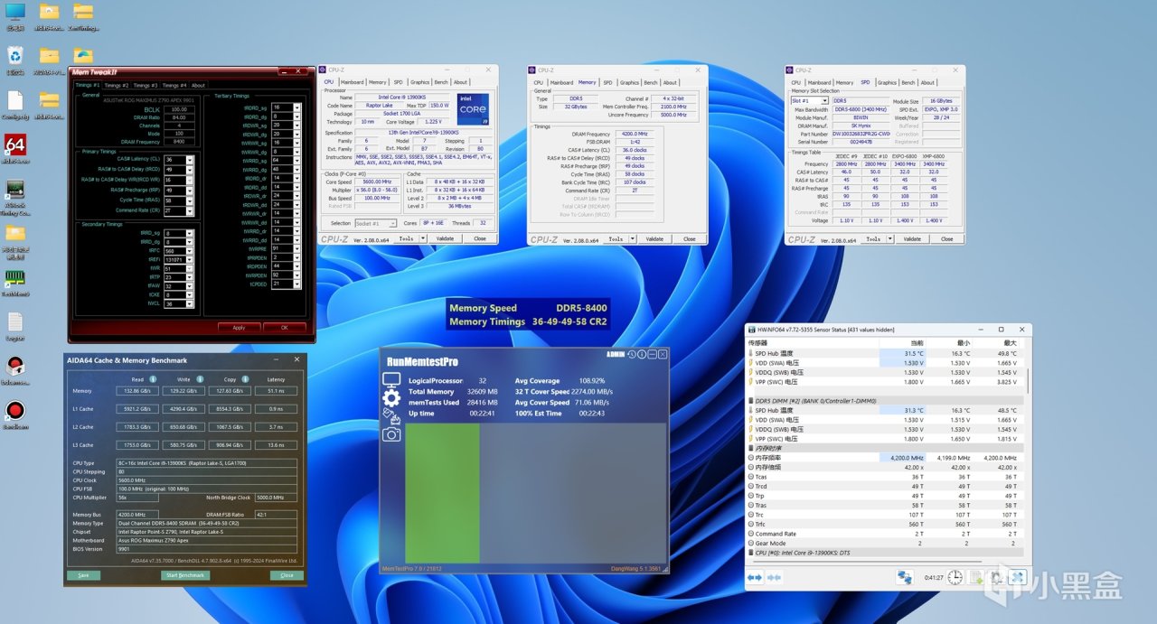1157x624 pixels.
Task: Click Start Benchmark in AIDA64
Action: [185, 575]
